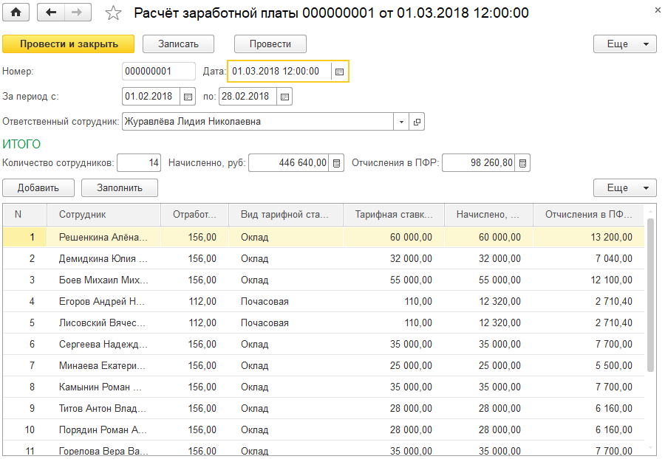Screen dimensions: 665x459
Task: Select the row for Демидкина Юлия
Action: 103,259
